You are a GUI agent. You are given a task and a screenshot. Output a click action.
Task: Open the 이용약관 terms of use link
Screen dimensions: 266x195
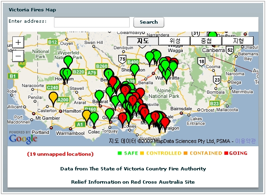[x=245, y=141]
